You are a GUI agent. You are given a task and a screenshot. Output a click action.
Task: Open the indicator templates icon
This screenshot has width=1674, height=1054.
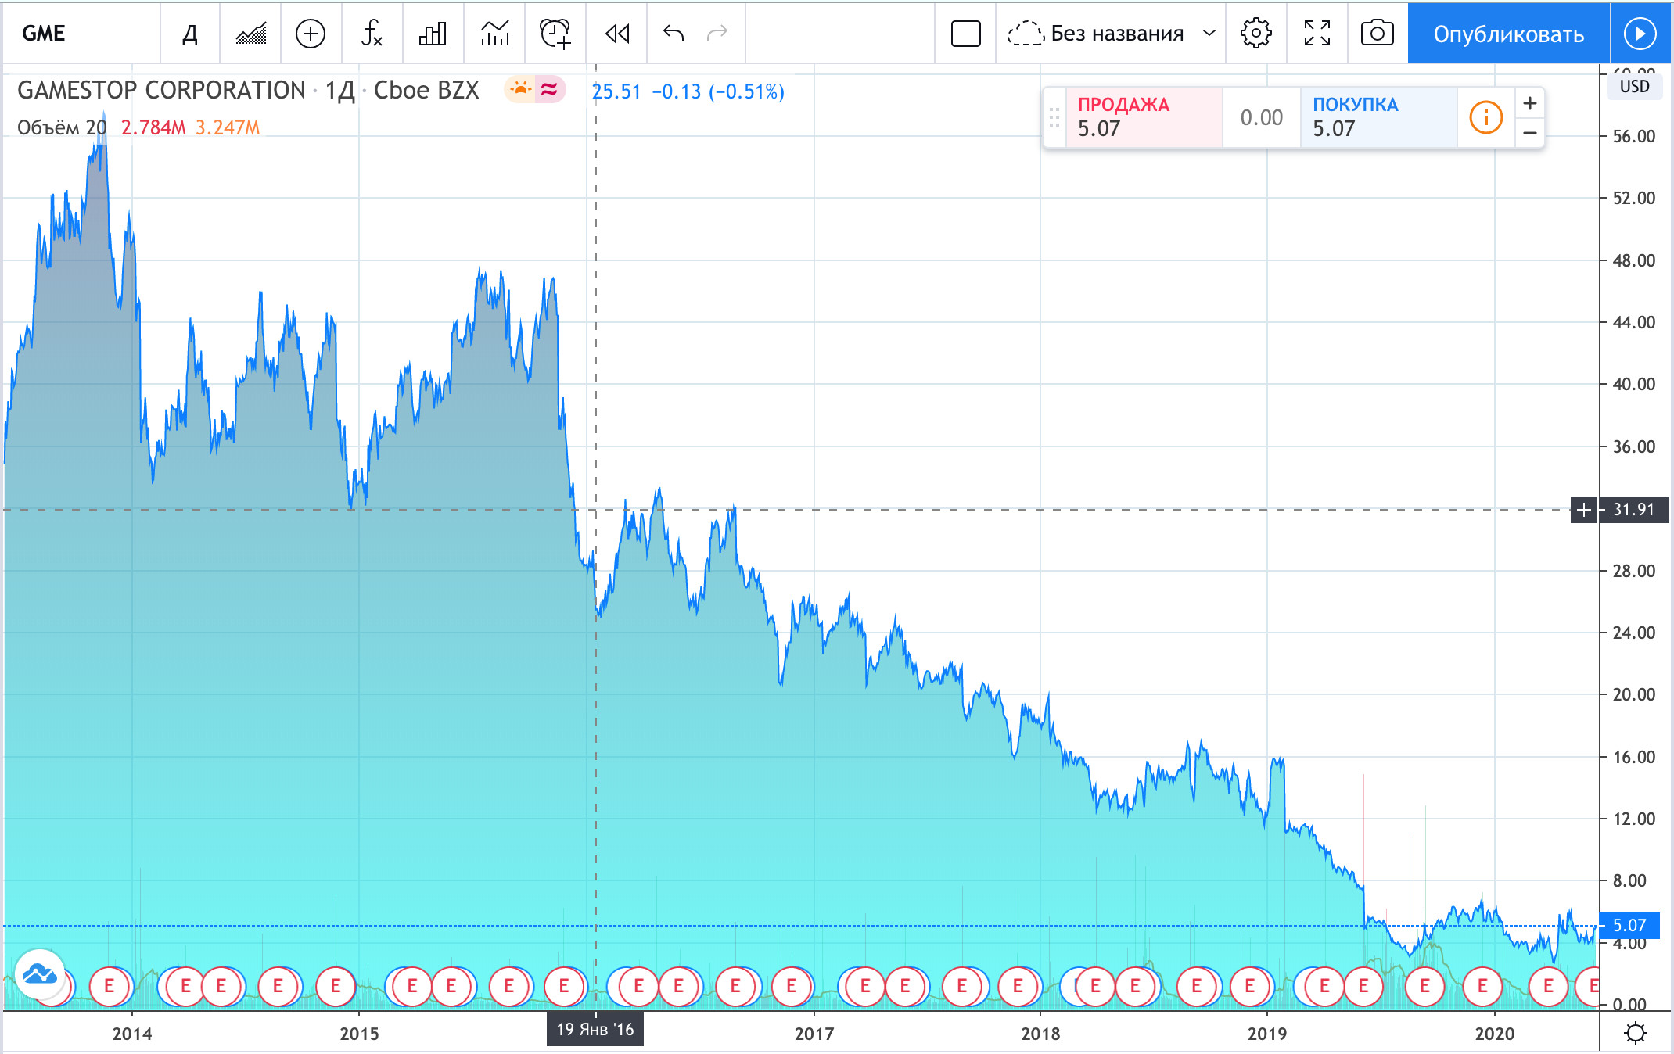pos(494,34)
